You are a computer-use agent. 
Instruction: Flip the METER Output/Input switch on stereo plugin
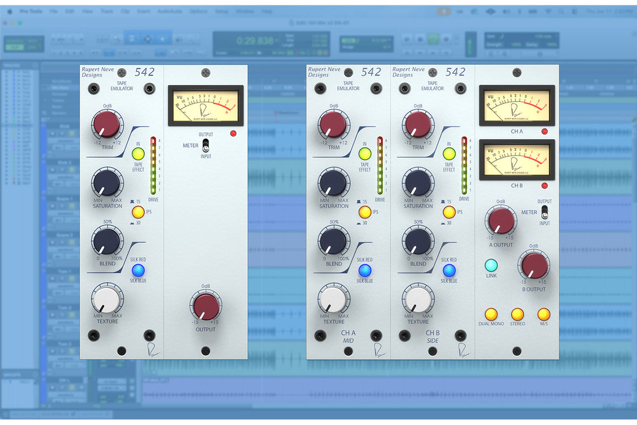pos(544,212)
